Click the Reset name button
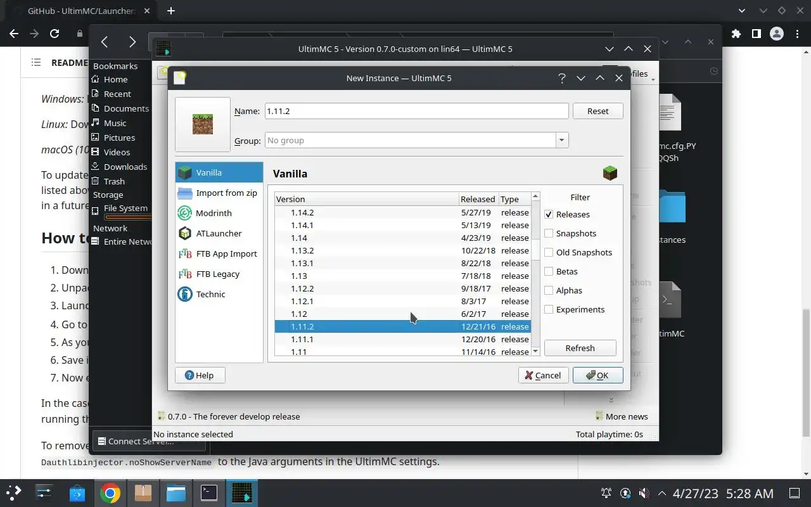The width and height of the screenshot is (811, 507). coord(597,111)
